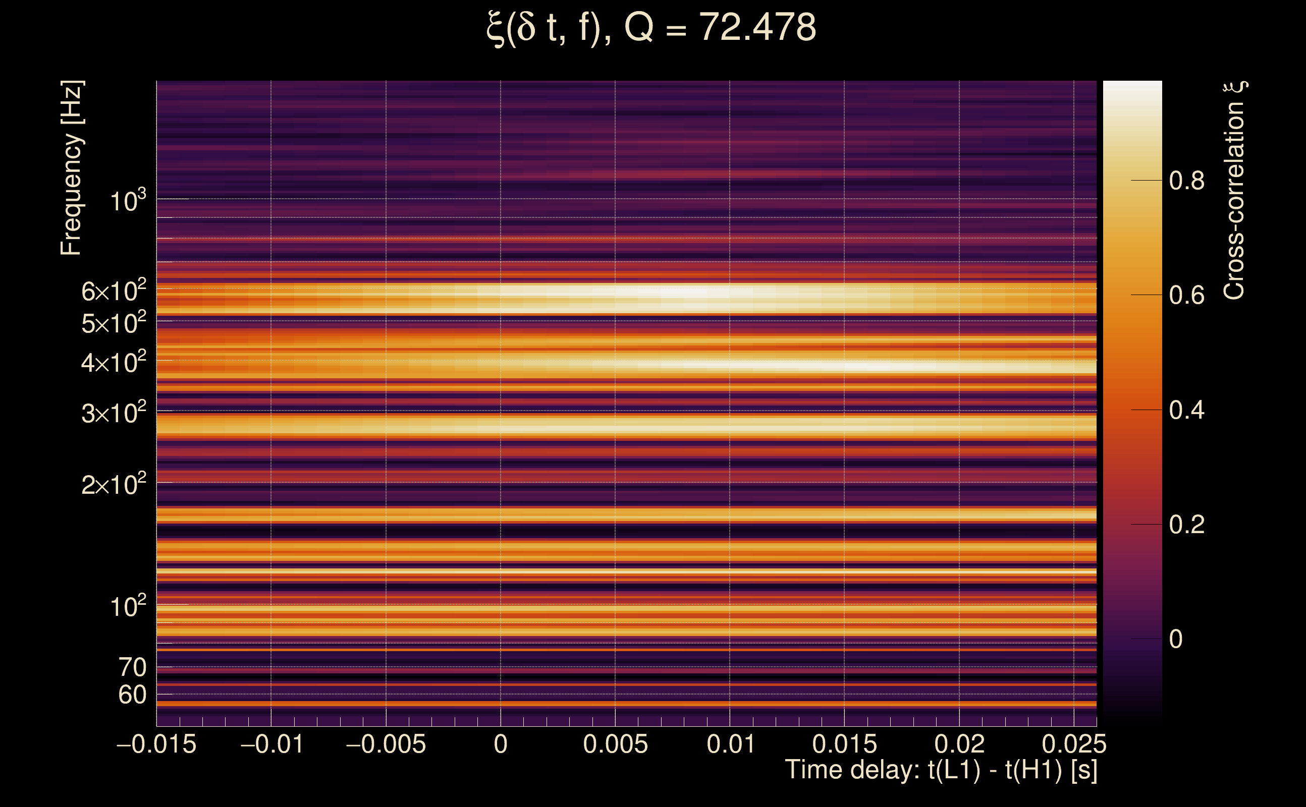The height and width of the screenshot is (807, 1306).
Task: Click the 0.8 tick on the colorbar
Action: (1186, 181)
